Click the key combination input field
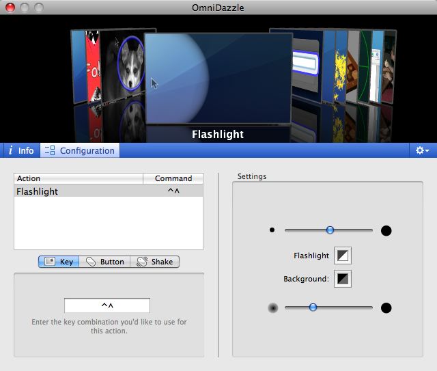The width and height of the screenshot is (437, 371). click(x=107, y=305)
